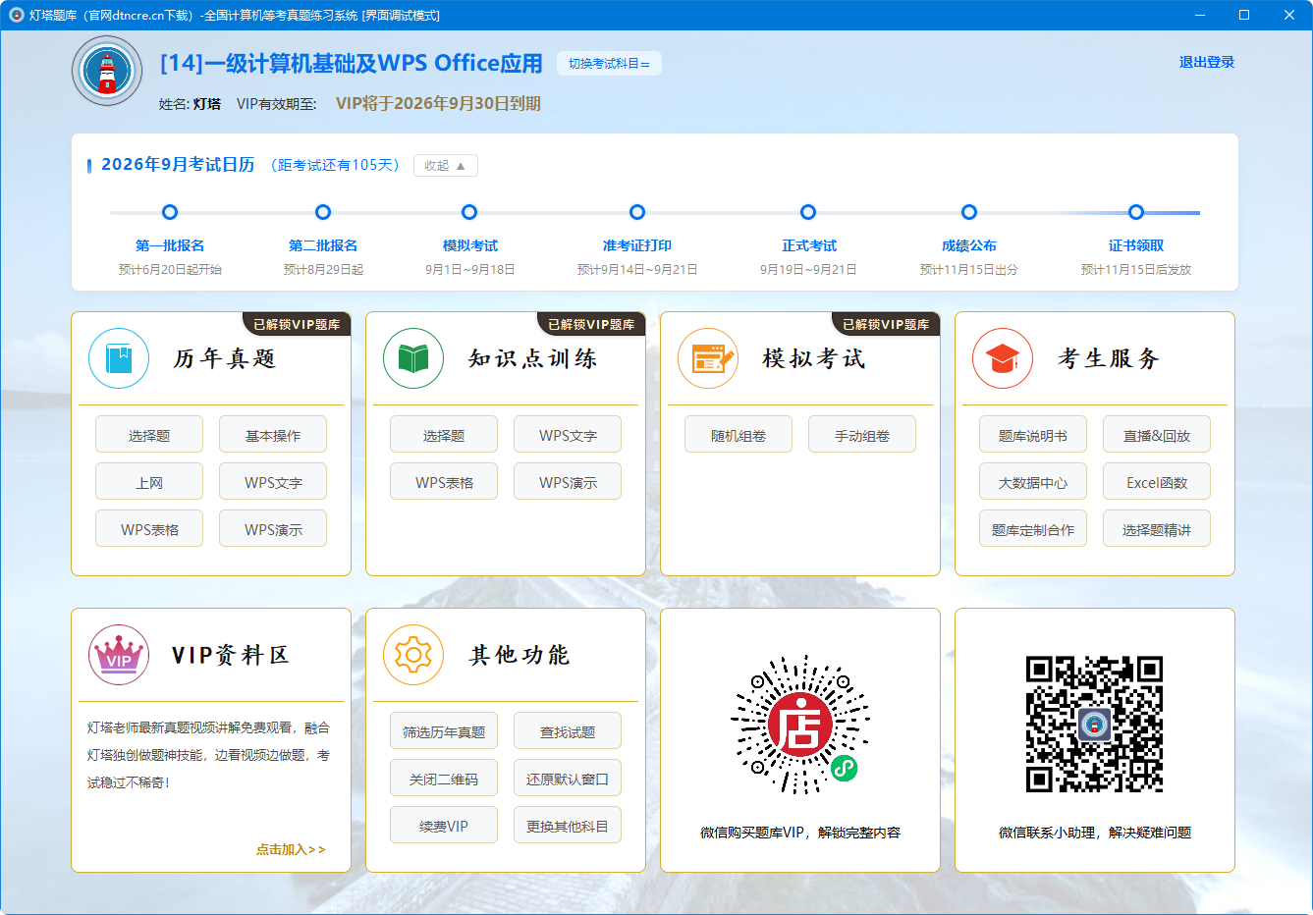Click the 第二批报名 timeline marker

[323, 212]
